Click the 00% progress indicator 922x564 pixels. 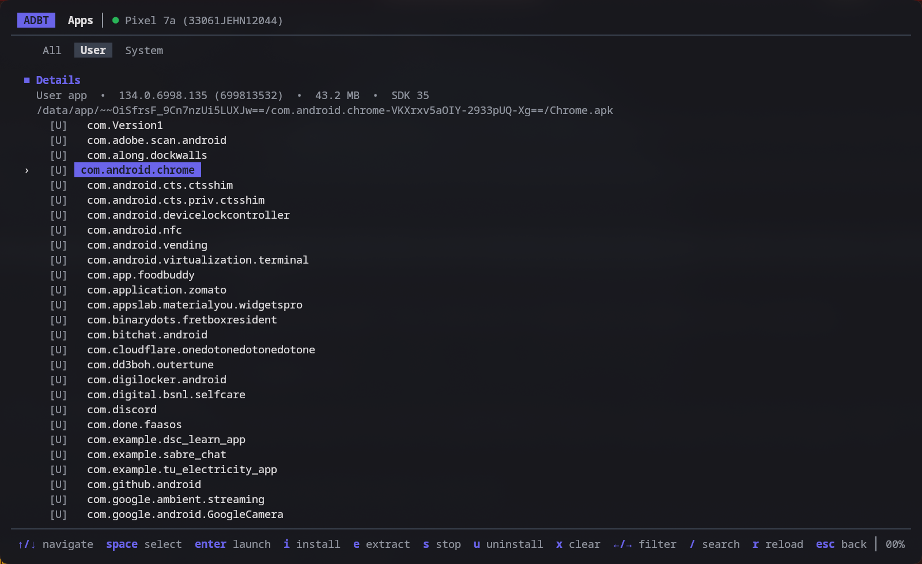895,544
